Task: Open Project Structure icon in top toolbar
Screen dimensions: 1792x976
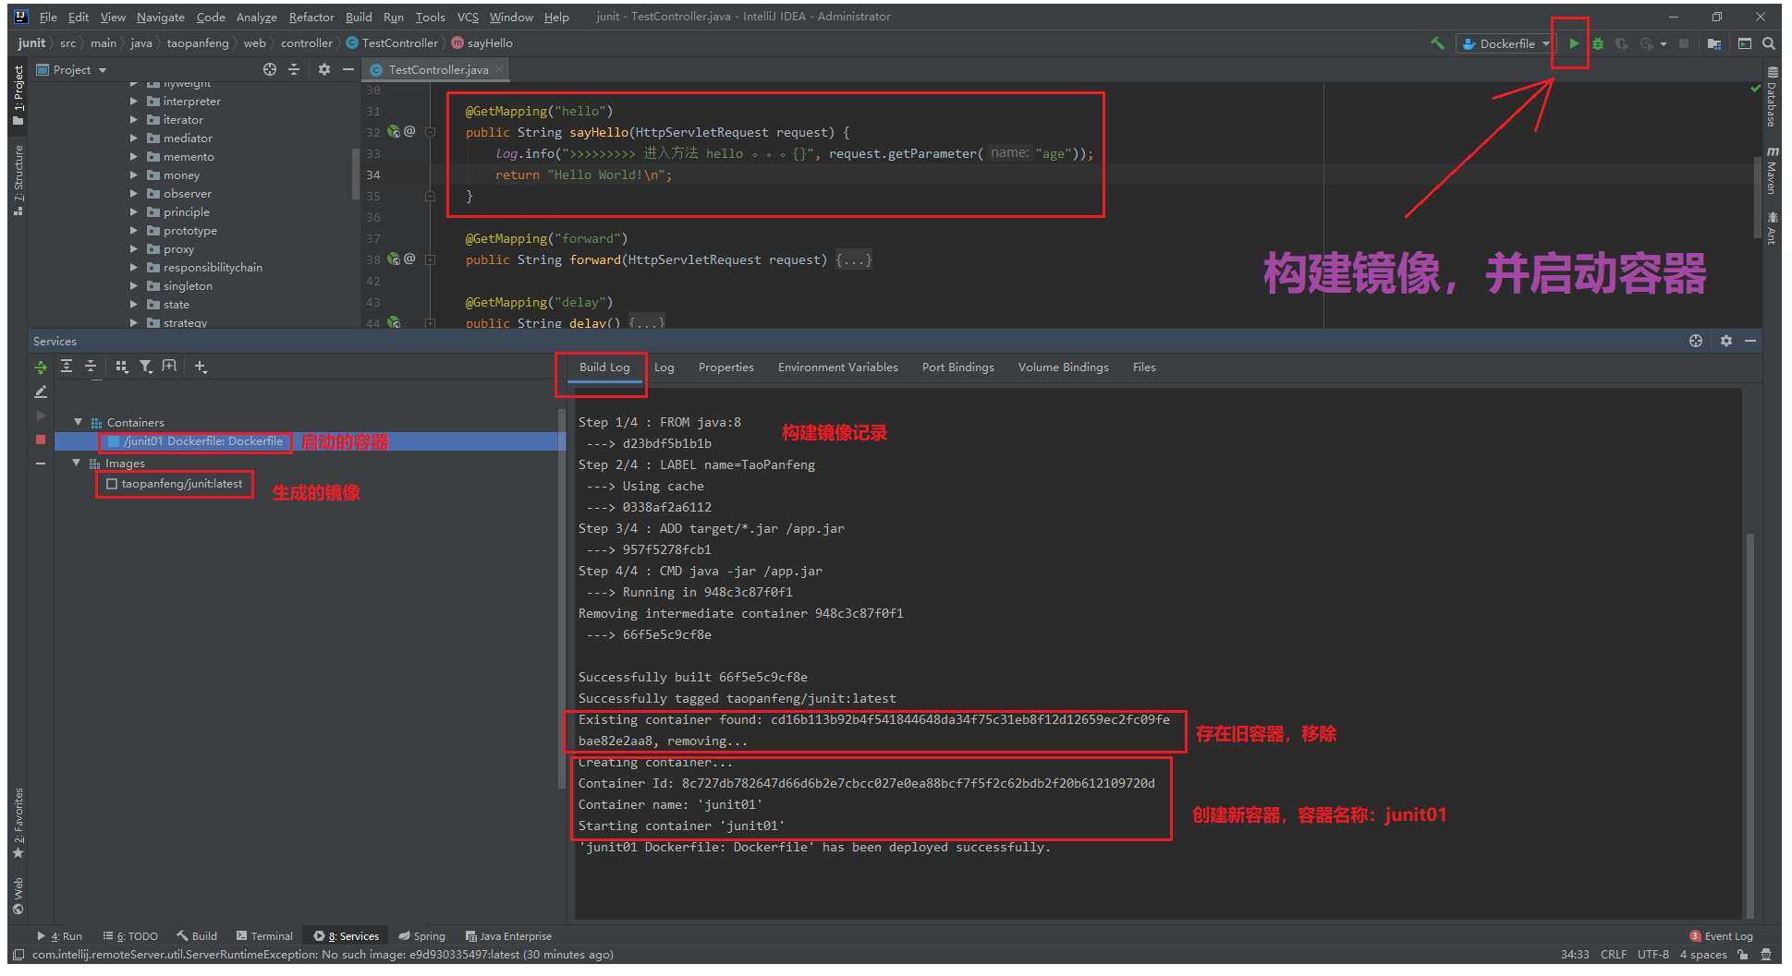Action: [x=1714, y=43]
